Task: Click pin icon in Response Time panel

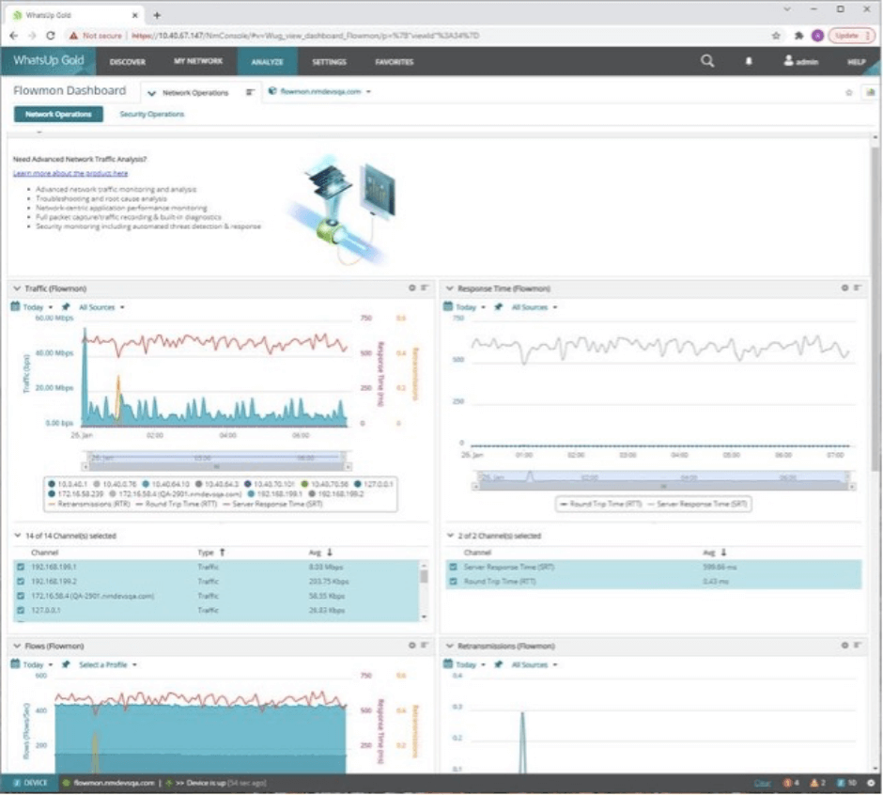Action: click(499, 307)
